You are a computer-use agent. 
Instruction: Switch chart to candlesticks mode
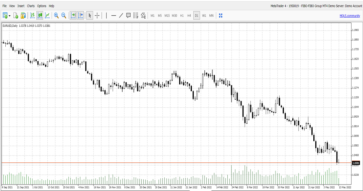point(40,16)
